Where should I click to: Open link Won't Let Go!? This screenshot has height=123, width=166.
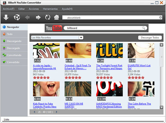(x=139, y=67)
